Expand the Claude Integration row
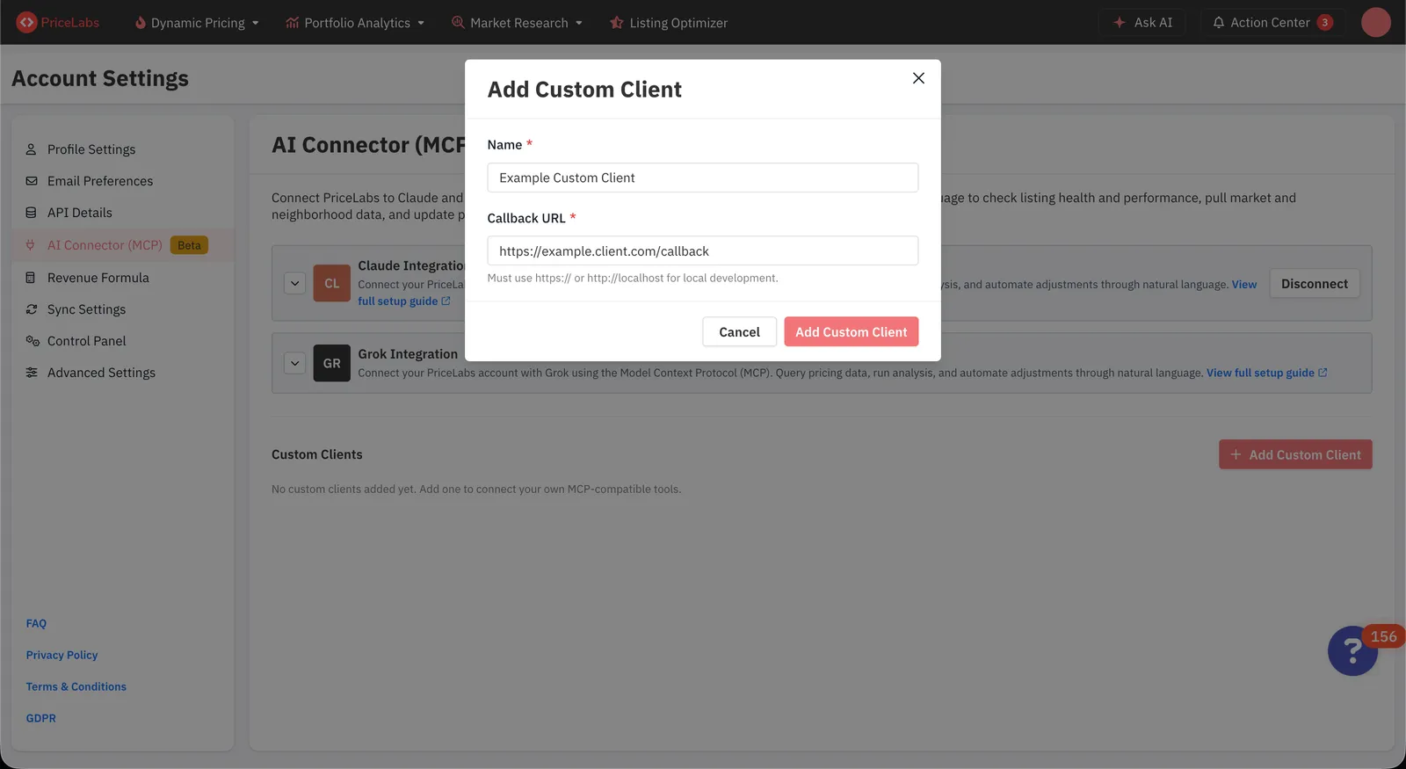Image resolution: width=1406 pixels, height=769 pixels. (x=295, y=284)
